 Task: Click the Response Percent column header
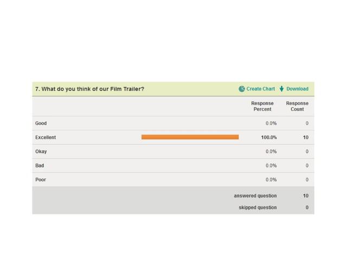262,106
